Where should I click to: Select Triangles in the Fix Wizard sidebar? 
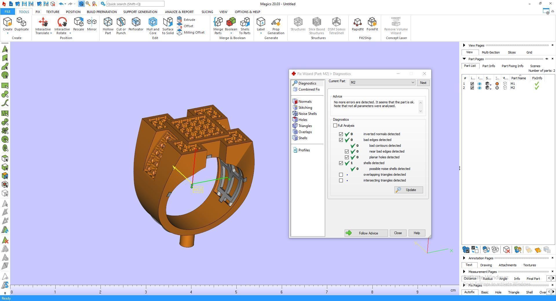(x=302, y=126)
